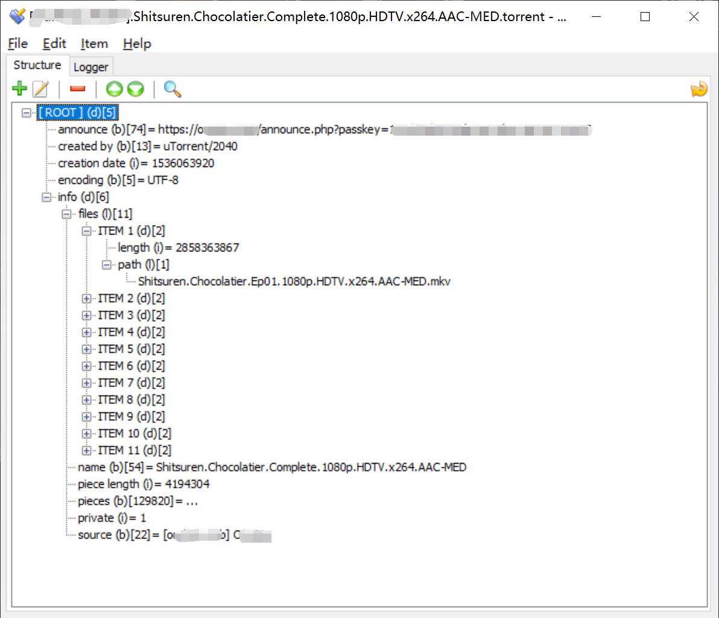This screenshot has width=719, height=618.
Task: Select the info (d)[6] label
Action: tap(83, 197)
